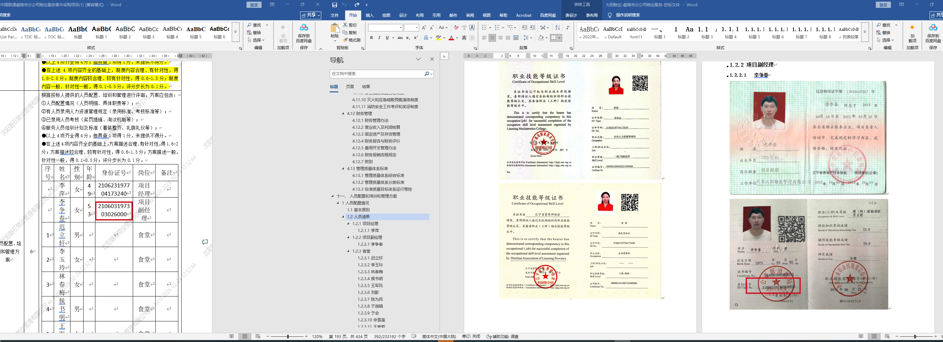Click the Cut scissors icon
This screenshot has height=342, width=943.
[345, 25]
